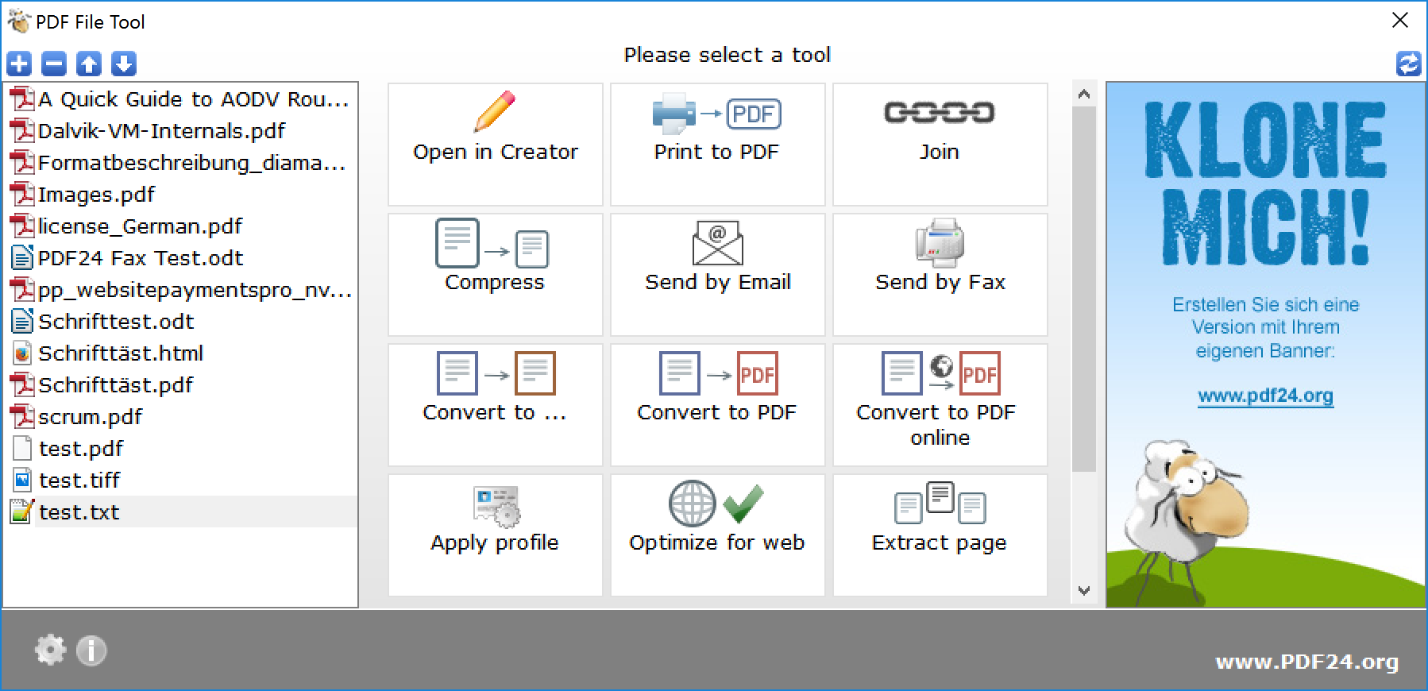
Task: Select file Schrifttäst.html
Action: click(x=121, y=353)
